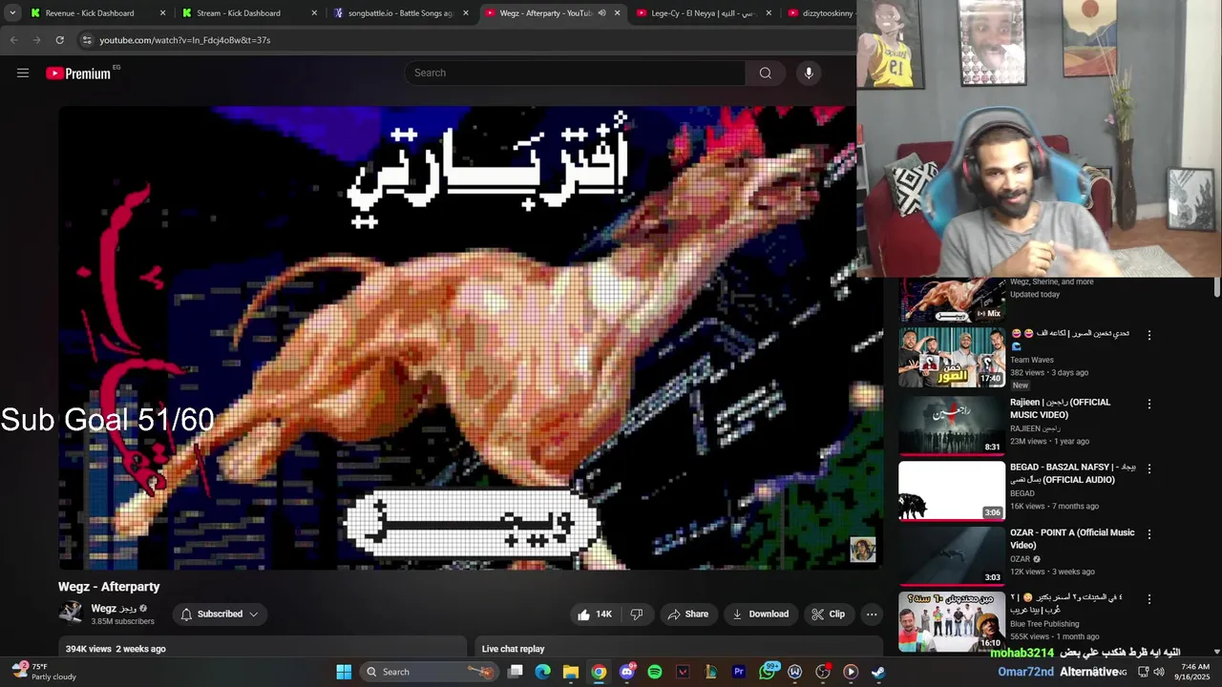Open options menu for Blue Tree Publishing video

pyautogui.click(x=1149, y=599)
